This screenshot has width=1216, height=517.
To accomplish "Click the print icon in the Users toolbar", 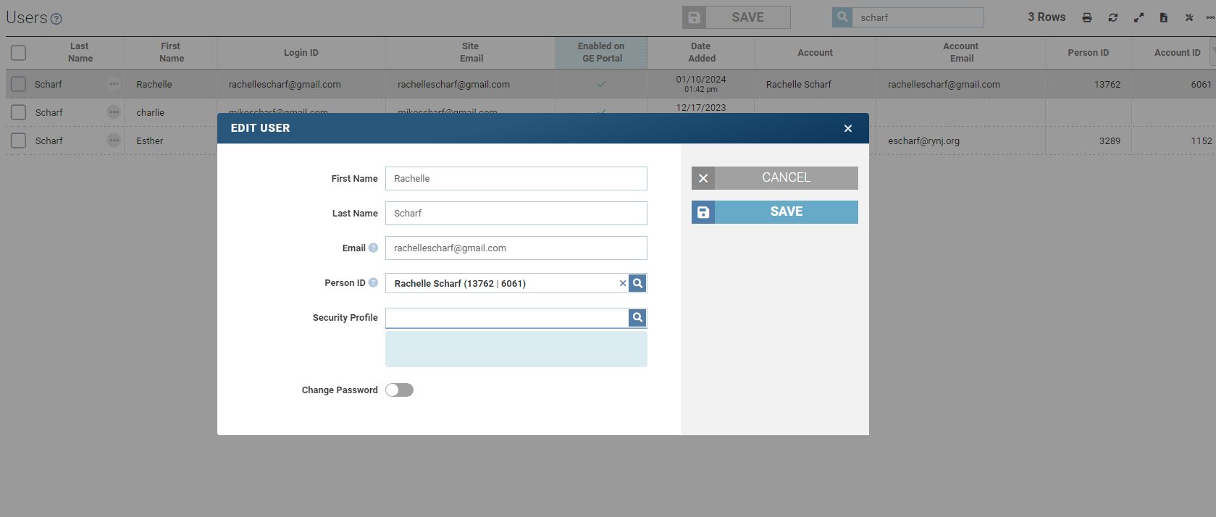I will pyautogui.click(x=1087, y=17).
